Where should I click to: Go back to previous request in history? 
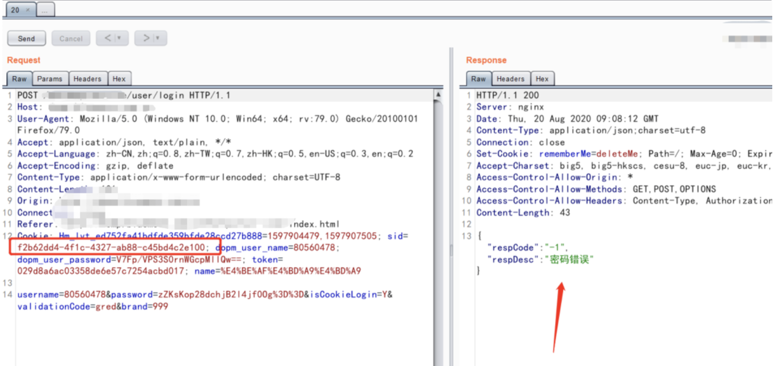108,38
